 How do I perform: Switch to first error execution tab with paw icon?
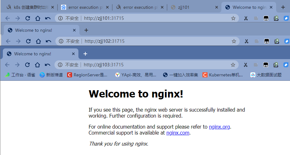click(x=84, y=7)
